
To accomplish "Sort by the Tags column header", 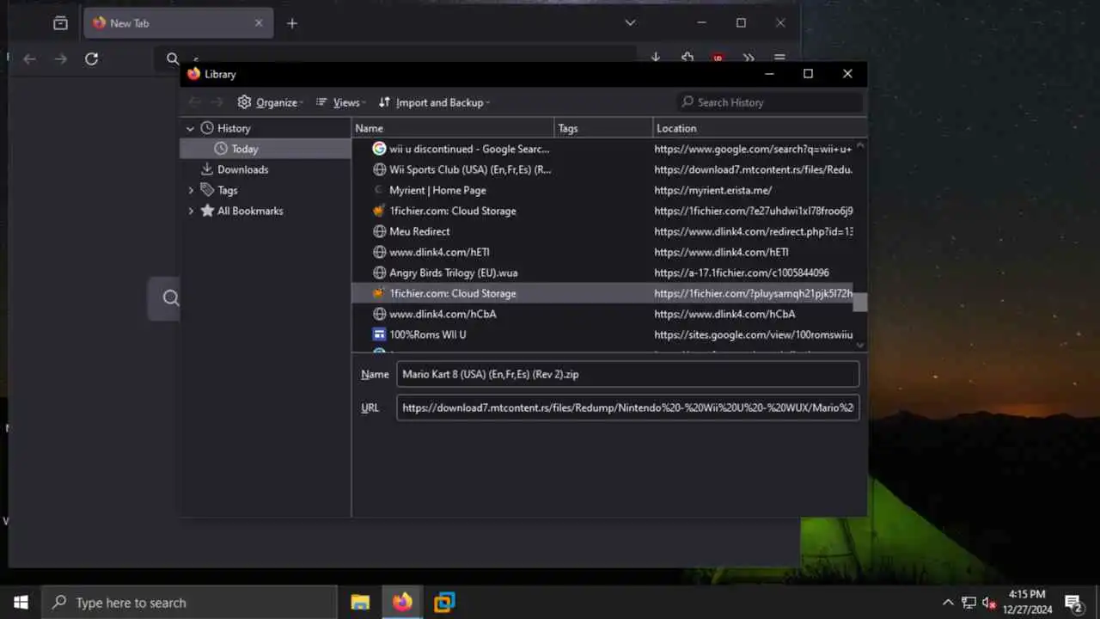I will [603, 128].
